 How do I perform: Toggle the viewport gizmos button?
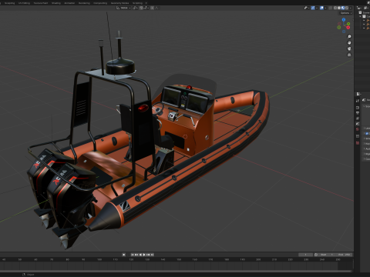pyautogui.click(x=313, y=8)
